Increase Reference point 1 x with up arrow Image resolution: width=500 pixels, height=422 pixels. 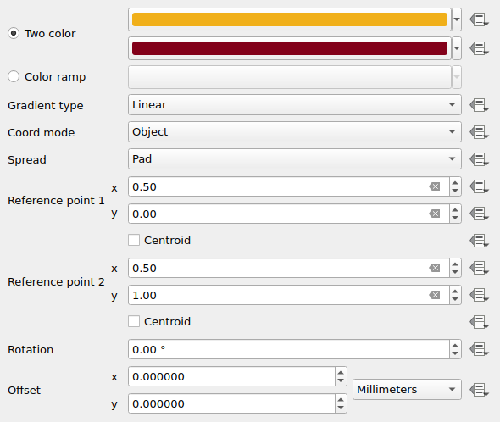point(455,183)
